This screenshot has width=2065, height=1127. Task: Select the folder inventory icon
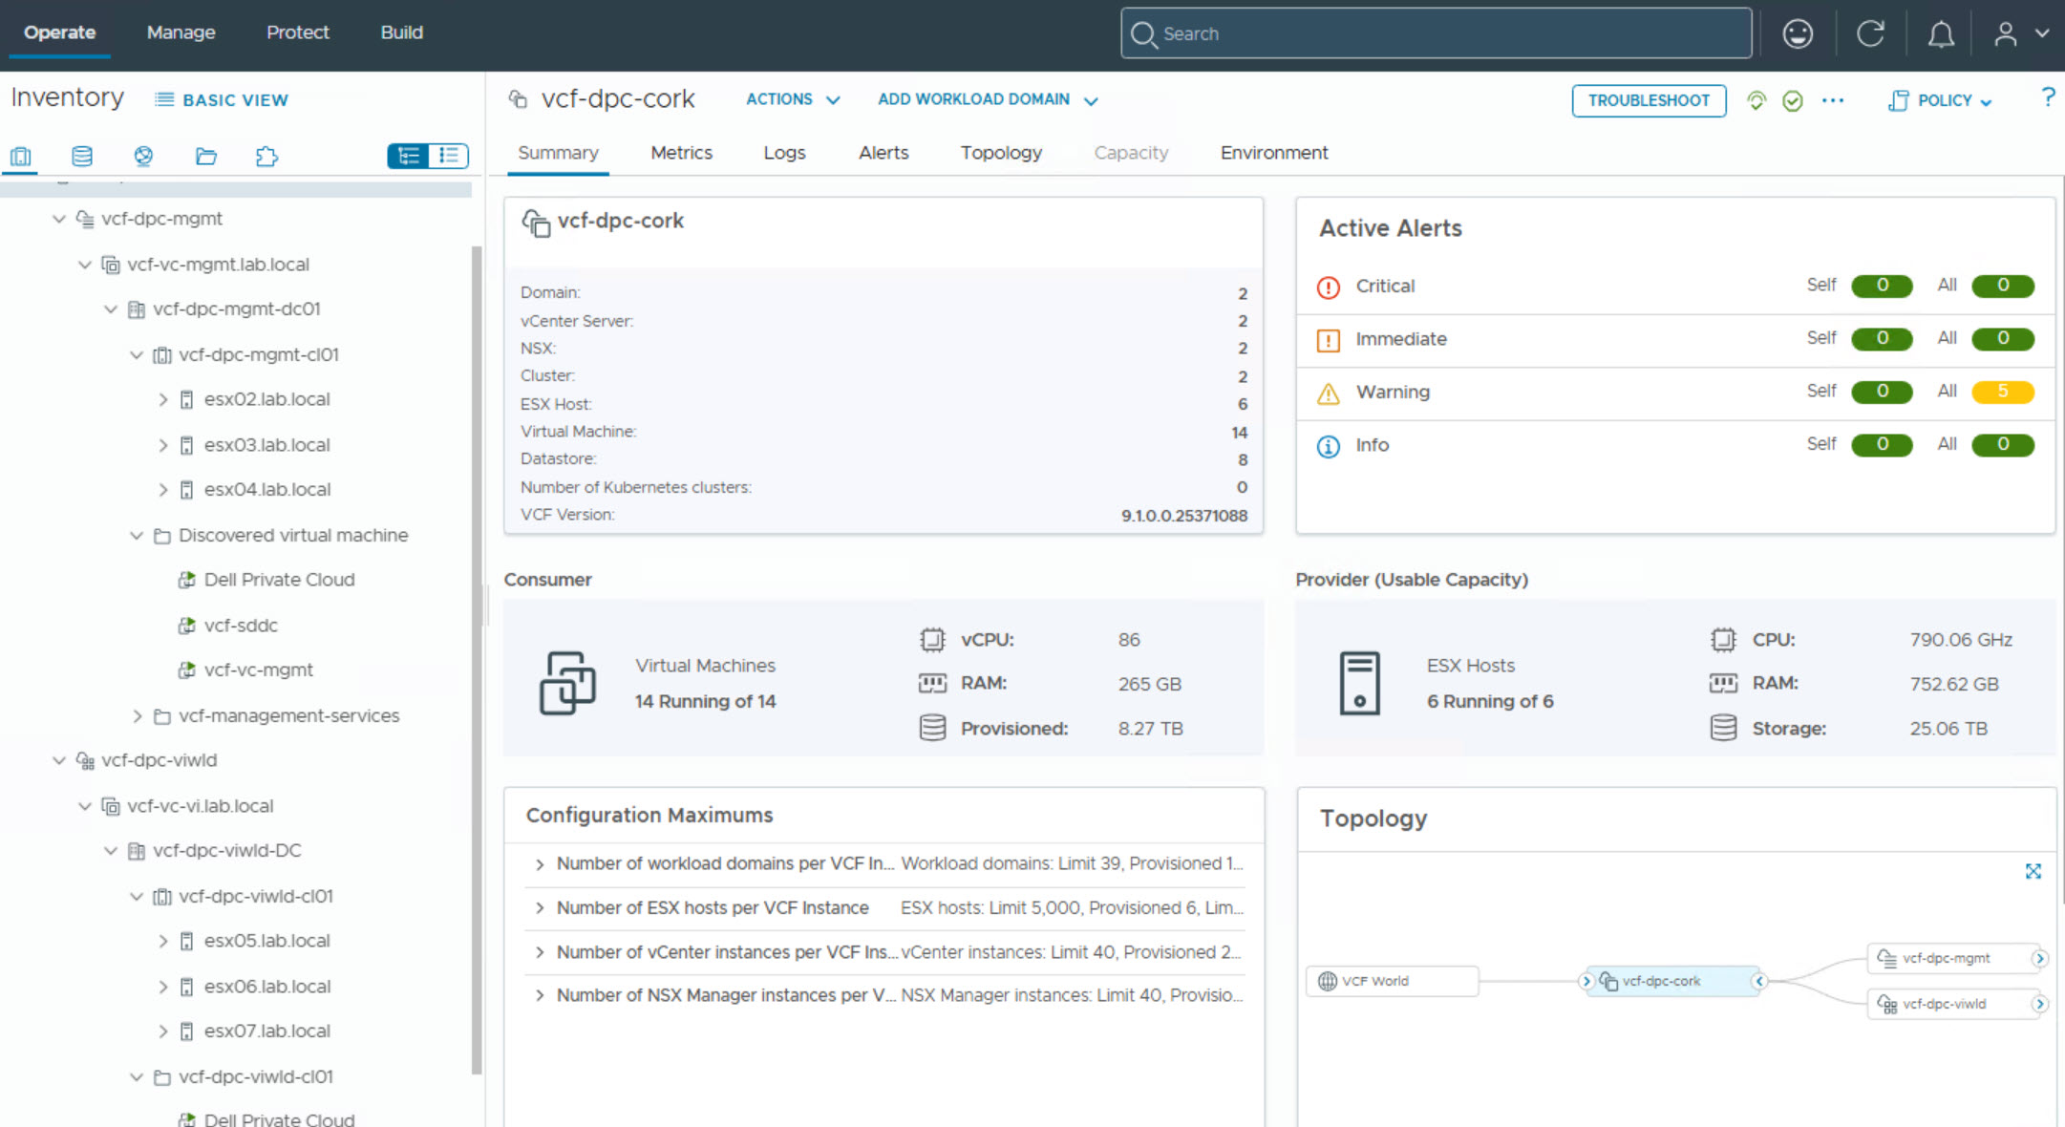click(x=205, y=156)
